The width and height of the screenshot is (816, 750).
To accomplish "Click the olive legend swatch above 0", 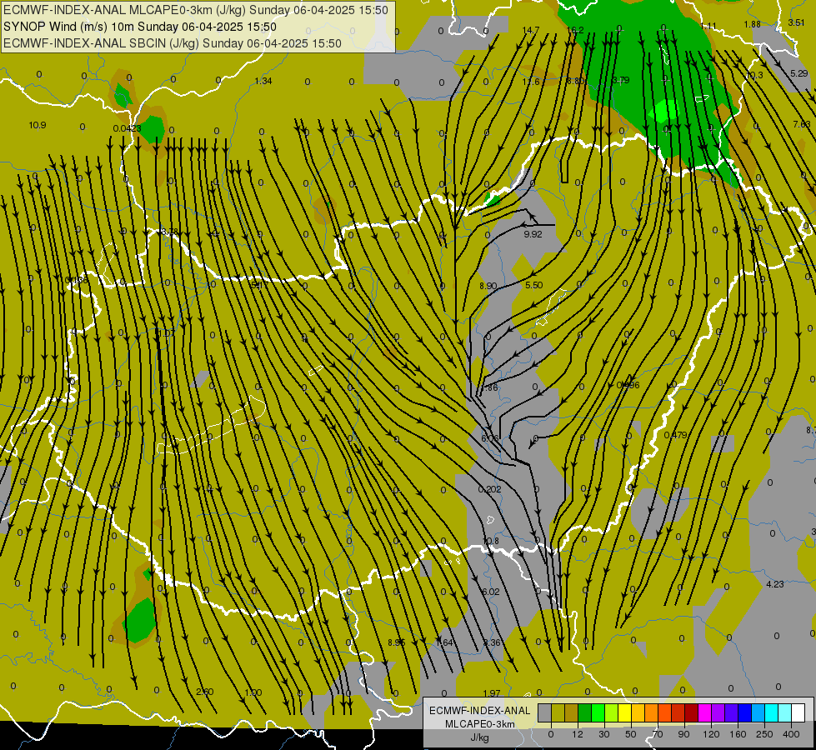I will click(558, 712).
